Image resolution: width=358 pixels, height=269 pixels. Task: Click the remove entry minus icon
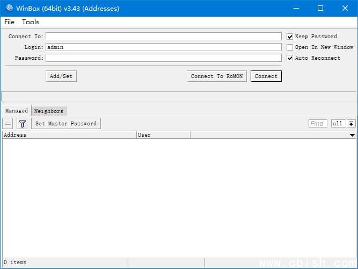(8, 124)
